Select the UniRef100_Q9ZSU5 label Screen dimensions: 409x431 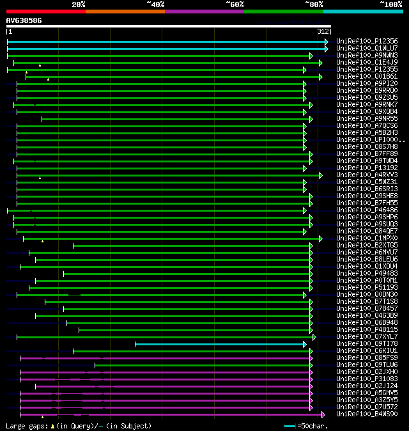point(367,98)
